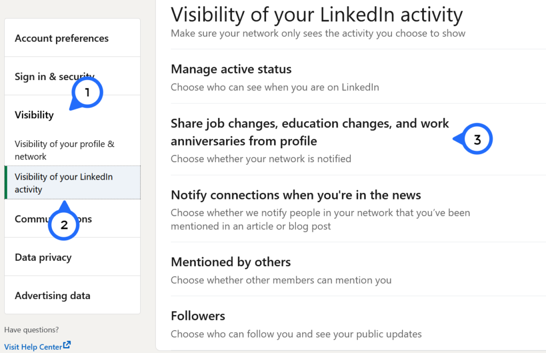Click the numbered marker 3 callout
546x353 pixels.
click(x=473, y=139)
